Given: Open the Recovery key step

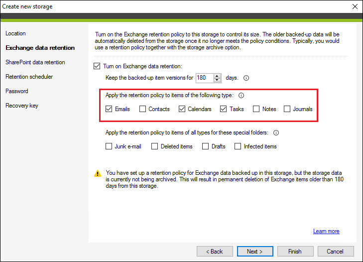Looking at the screenshot, I should [x=22, y=106].
